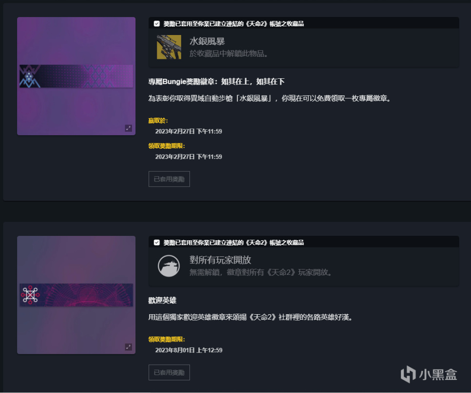Toggle the checkbox above the 水銀風暴 reward
471x393 pixels.
(156, 23)
